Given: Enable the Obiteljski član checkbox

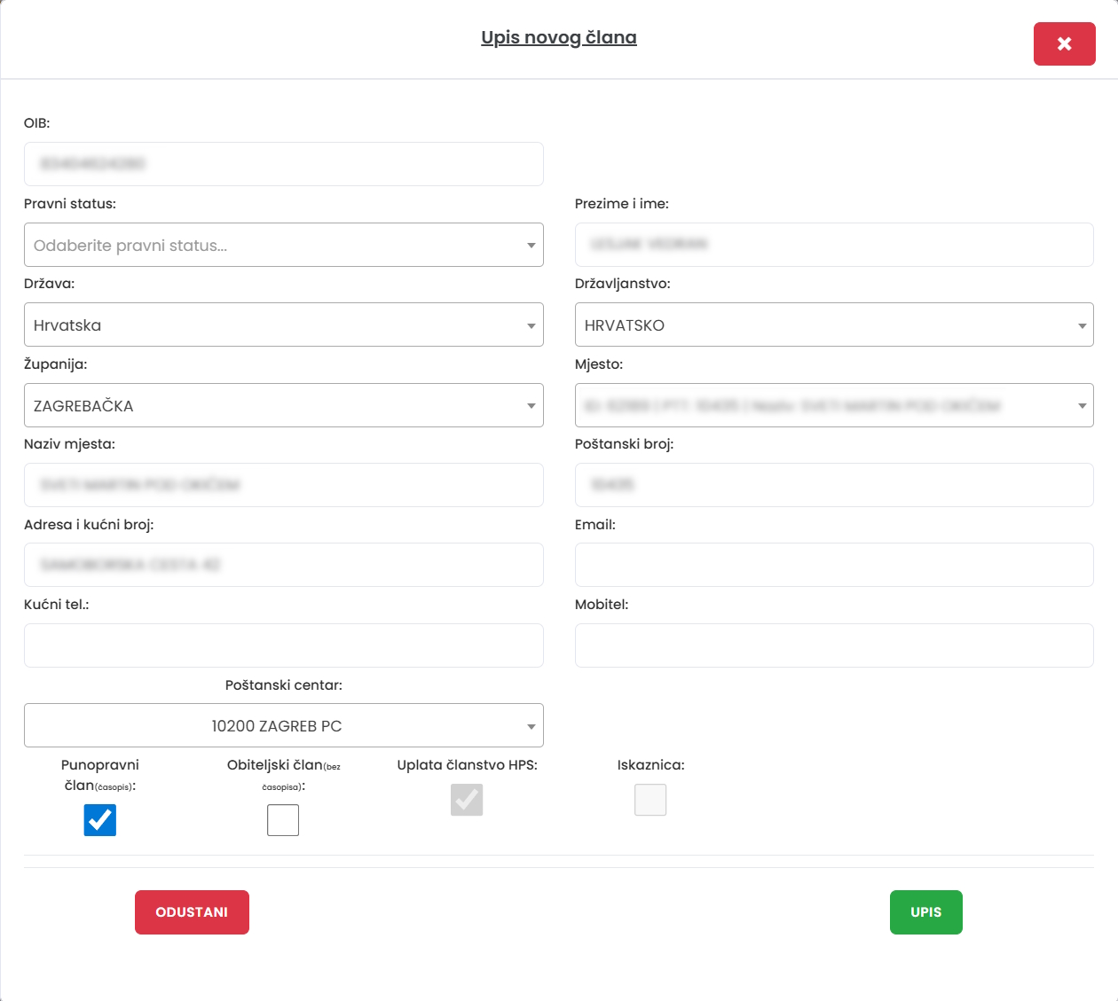Looking at the screenshot, I should pos(283,820).
